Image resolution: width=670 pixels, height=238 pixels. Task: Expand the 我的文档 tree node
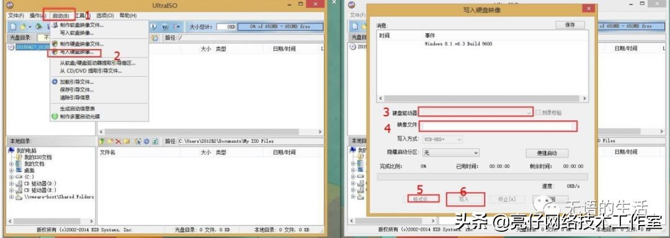11,164
